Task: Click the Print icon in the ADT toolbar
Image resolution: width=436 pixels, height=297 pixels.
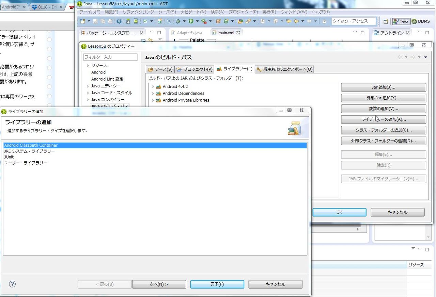Action: tap(110, 21)
